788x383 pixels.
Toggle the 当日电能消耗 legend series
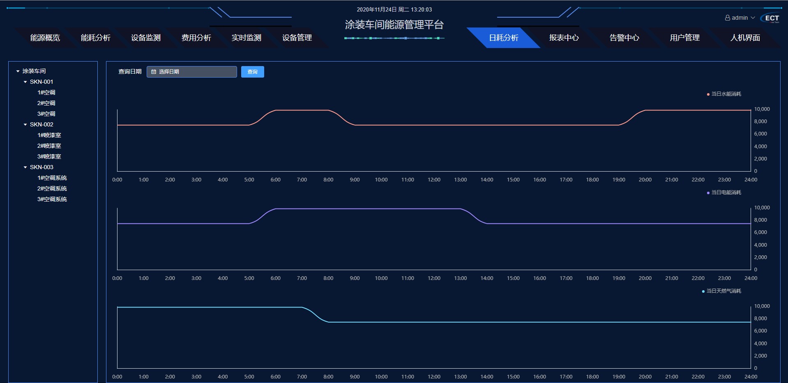tap(726, 193)
